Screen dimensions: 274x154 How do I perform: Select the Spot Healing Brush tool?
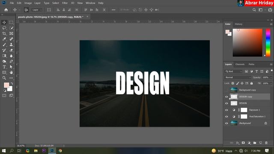(x=11, y=39)
